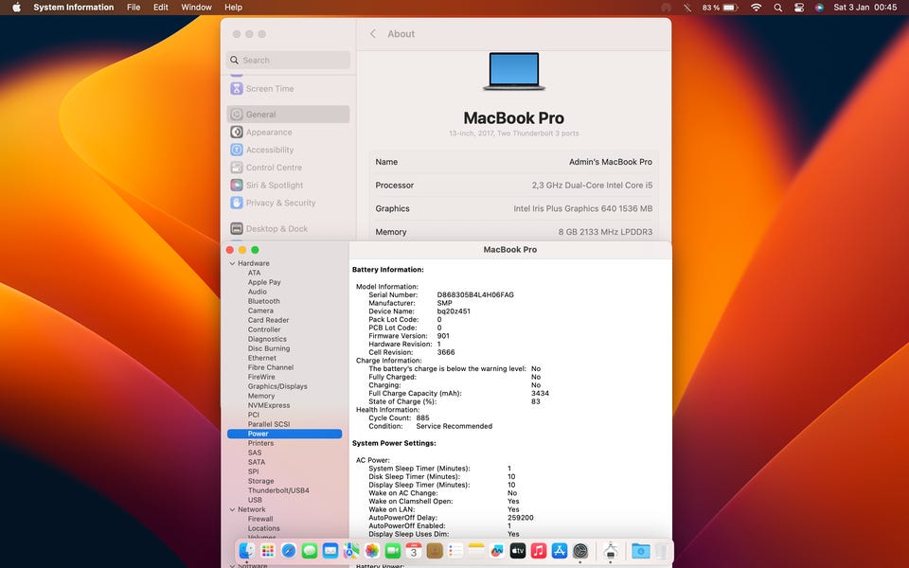Go back using the About back arrow
The height and width of the screenshot is (568, 909).
click(373, 34)
